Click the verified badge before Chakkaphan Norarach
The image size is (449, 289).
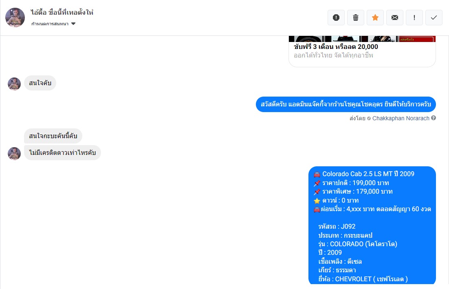click(369, 118)
